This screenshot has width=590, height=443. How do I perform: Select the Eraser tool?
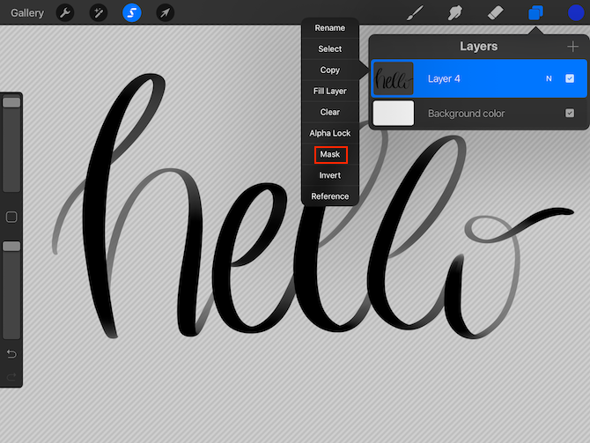495,13
